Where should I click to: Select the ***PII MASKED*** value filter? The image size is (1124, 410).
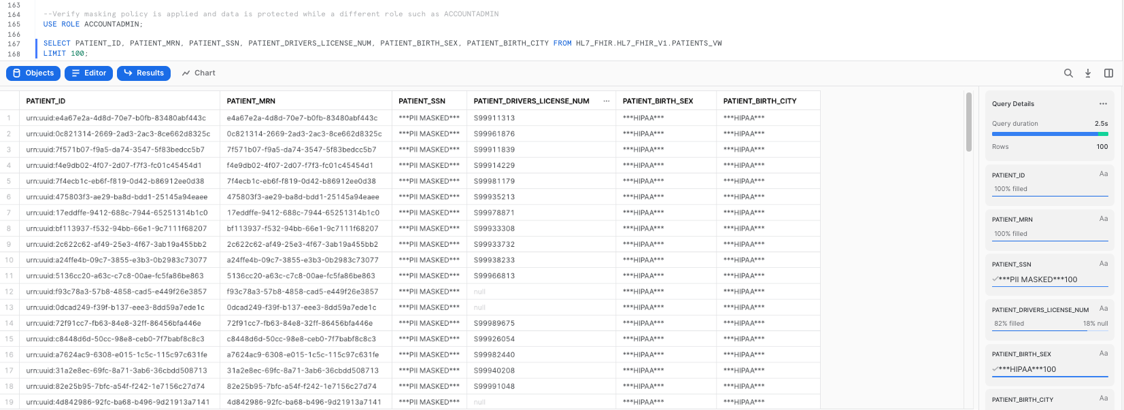(1037, 279)
